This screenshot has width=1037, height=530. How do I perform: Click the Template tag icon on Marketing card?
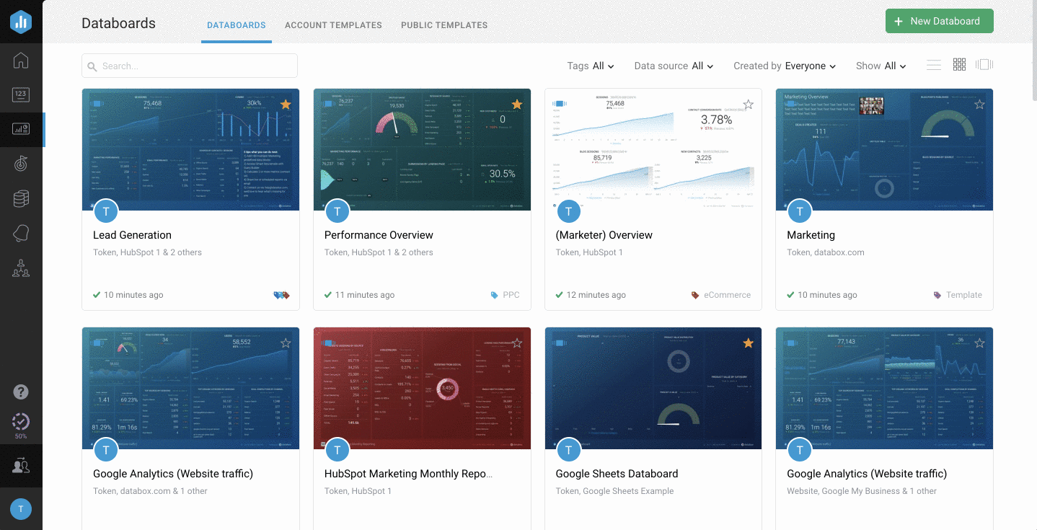(x=937, y=295)
